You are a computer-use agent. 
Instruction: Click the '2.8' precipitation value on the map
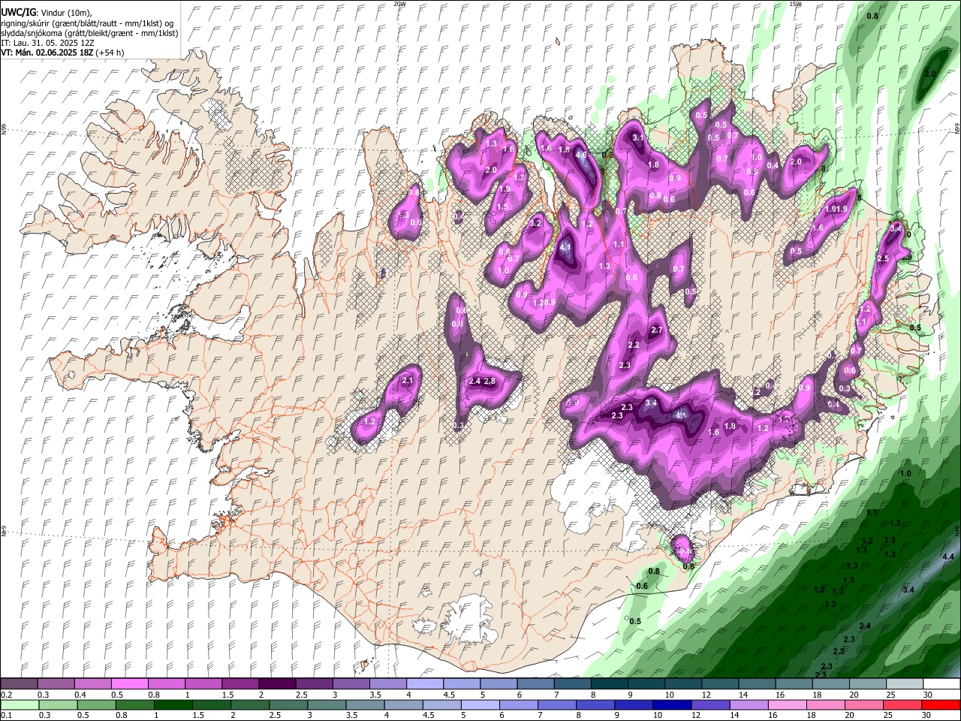pyautogui.click(x=490, y=382)
